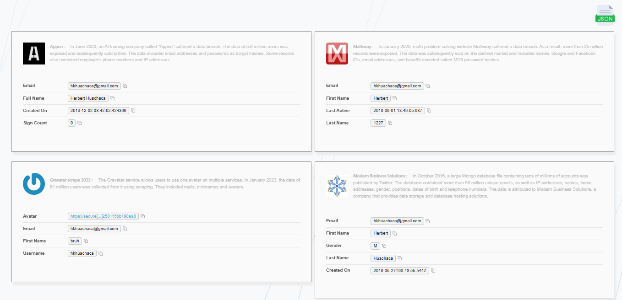Click the Modern Business Solutions snowflake logo
The width and height of the screenshot is (622, 300).
point(337,186)
